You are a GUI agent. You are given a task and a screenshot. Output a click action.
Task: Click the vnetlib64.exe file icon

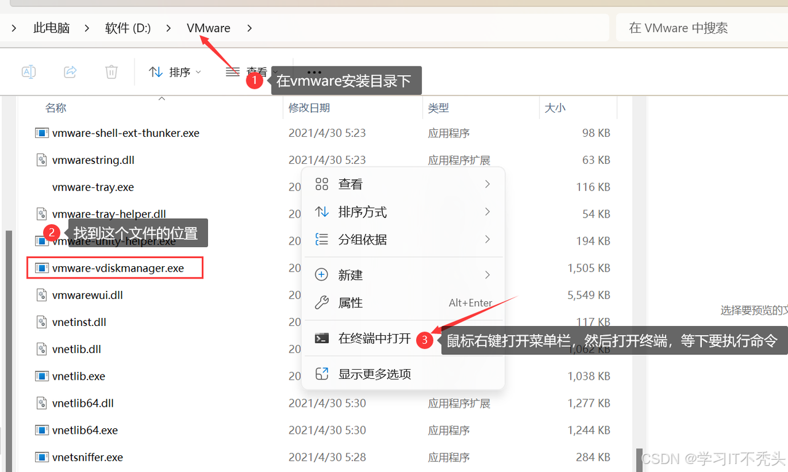pyautogui.click(x=42, y=430)
